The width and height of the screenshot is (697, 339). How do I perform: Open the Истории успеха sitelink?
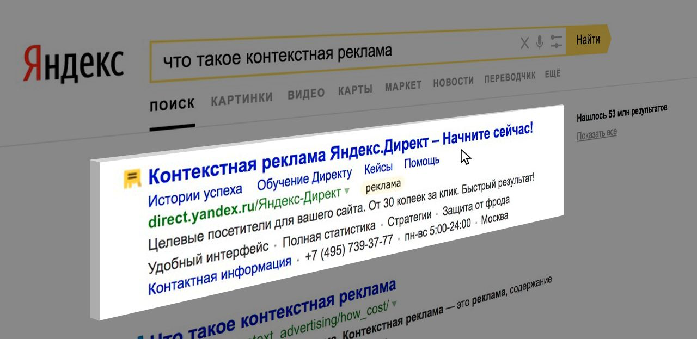[195, 196]
